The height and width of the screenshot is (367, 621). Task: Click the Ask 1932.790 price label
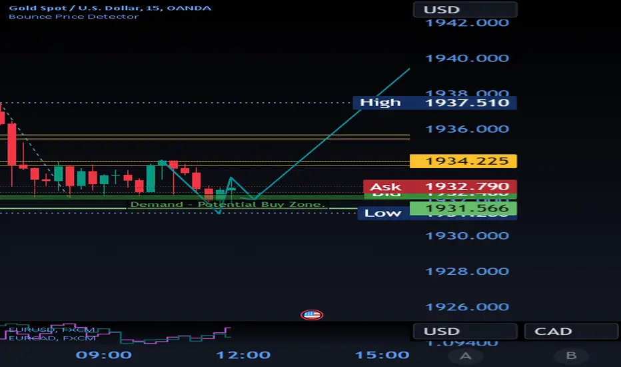pos(440,186)
